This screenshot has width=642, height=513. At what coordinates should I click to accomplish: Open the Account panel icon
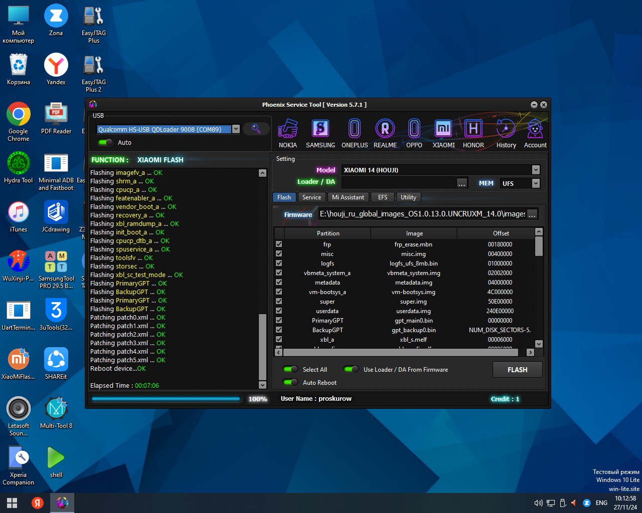click(535, 133)
